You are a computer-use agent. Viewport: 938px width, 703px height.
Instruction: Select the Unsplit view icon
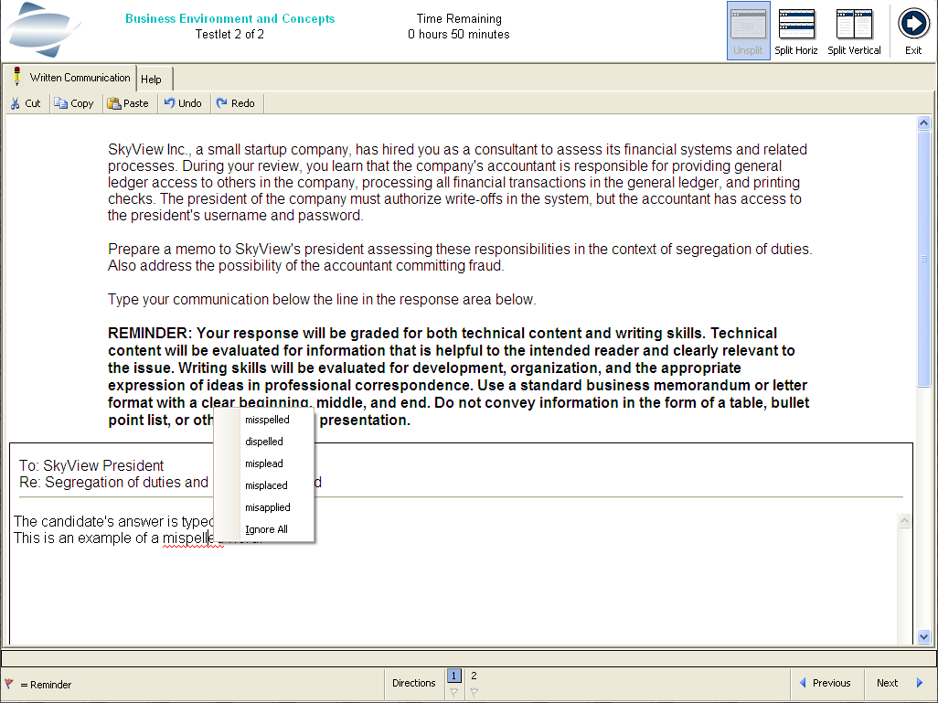[x=748, y=31]
